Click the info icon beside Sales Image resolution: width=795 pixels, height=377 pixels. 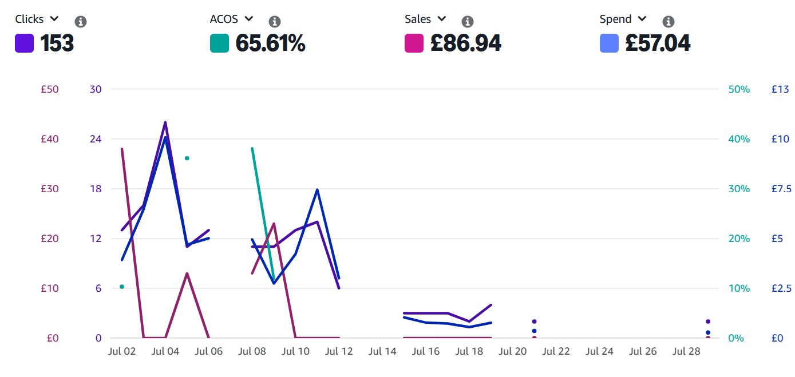click(468, 22)
